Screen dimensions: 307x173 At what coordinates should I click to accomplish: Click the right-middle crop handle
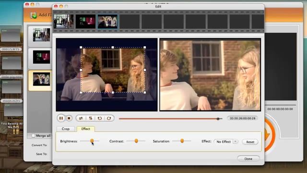pyautogui.click(x=145, y=70)
